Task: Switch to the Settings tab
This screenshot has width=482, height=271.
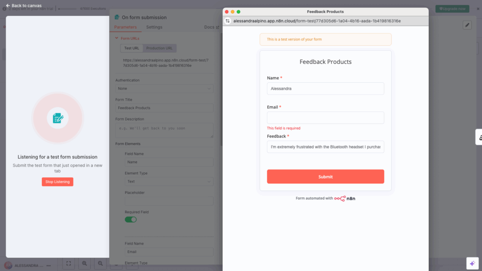Action: tap(154, 27)
